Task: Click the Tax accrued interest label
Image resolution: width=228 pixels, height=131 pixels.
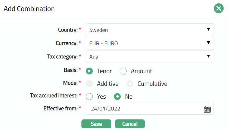Action: tap(54, 95)
